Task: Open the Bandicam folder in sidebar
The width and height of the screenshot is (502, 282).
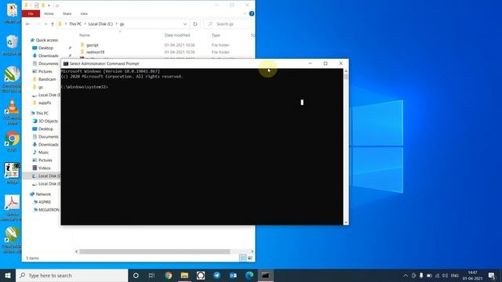Action: [x=47, y=79]
